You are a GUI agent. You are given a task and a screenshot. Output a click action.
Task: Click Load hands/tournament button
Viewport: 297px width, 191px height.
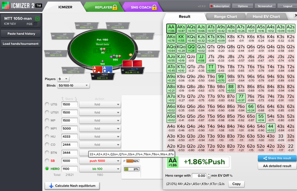21,44
